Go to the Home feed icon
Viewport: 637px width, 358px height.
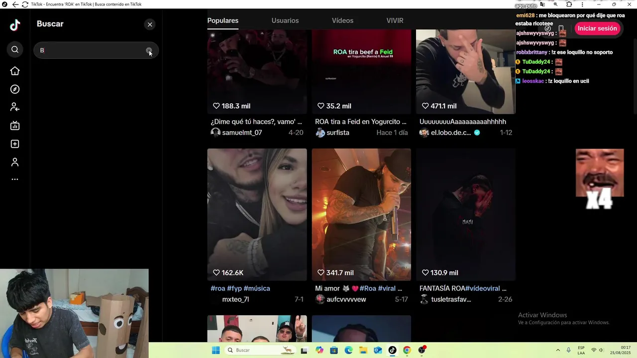coord(15,71)
